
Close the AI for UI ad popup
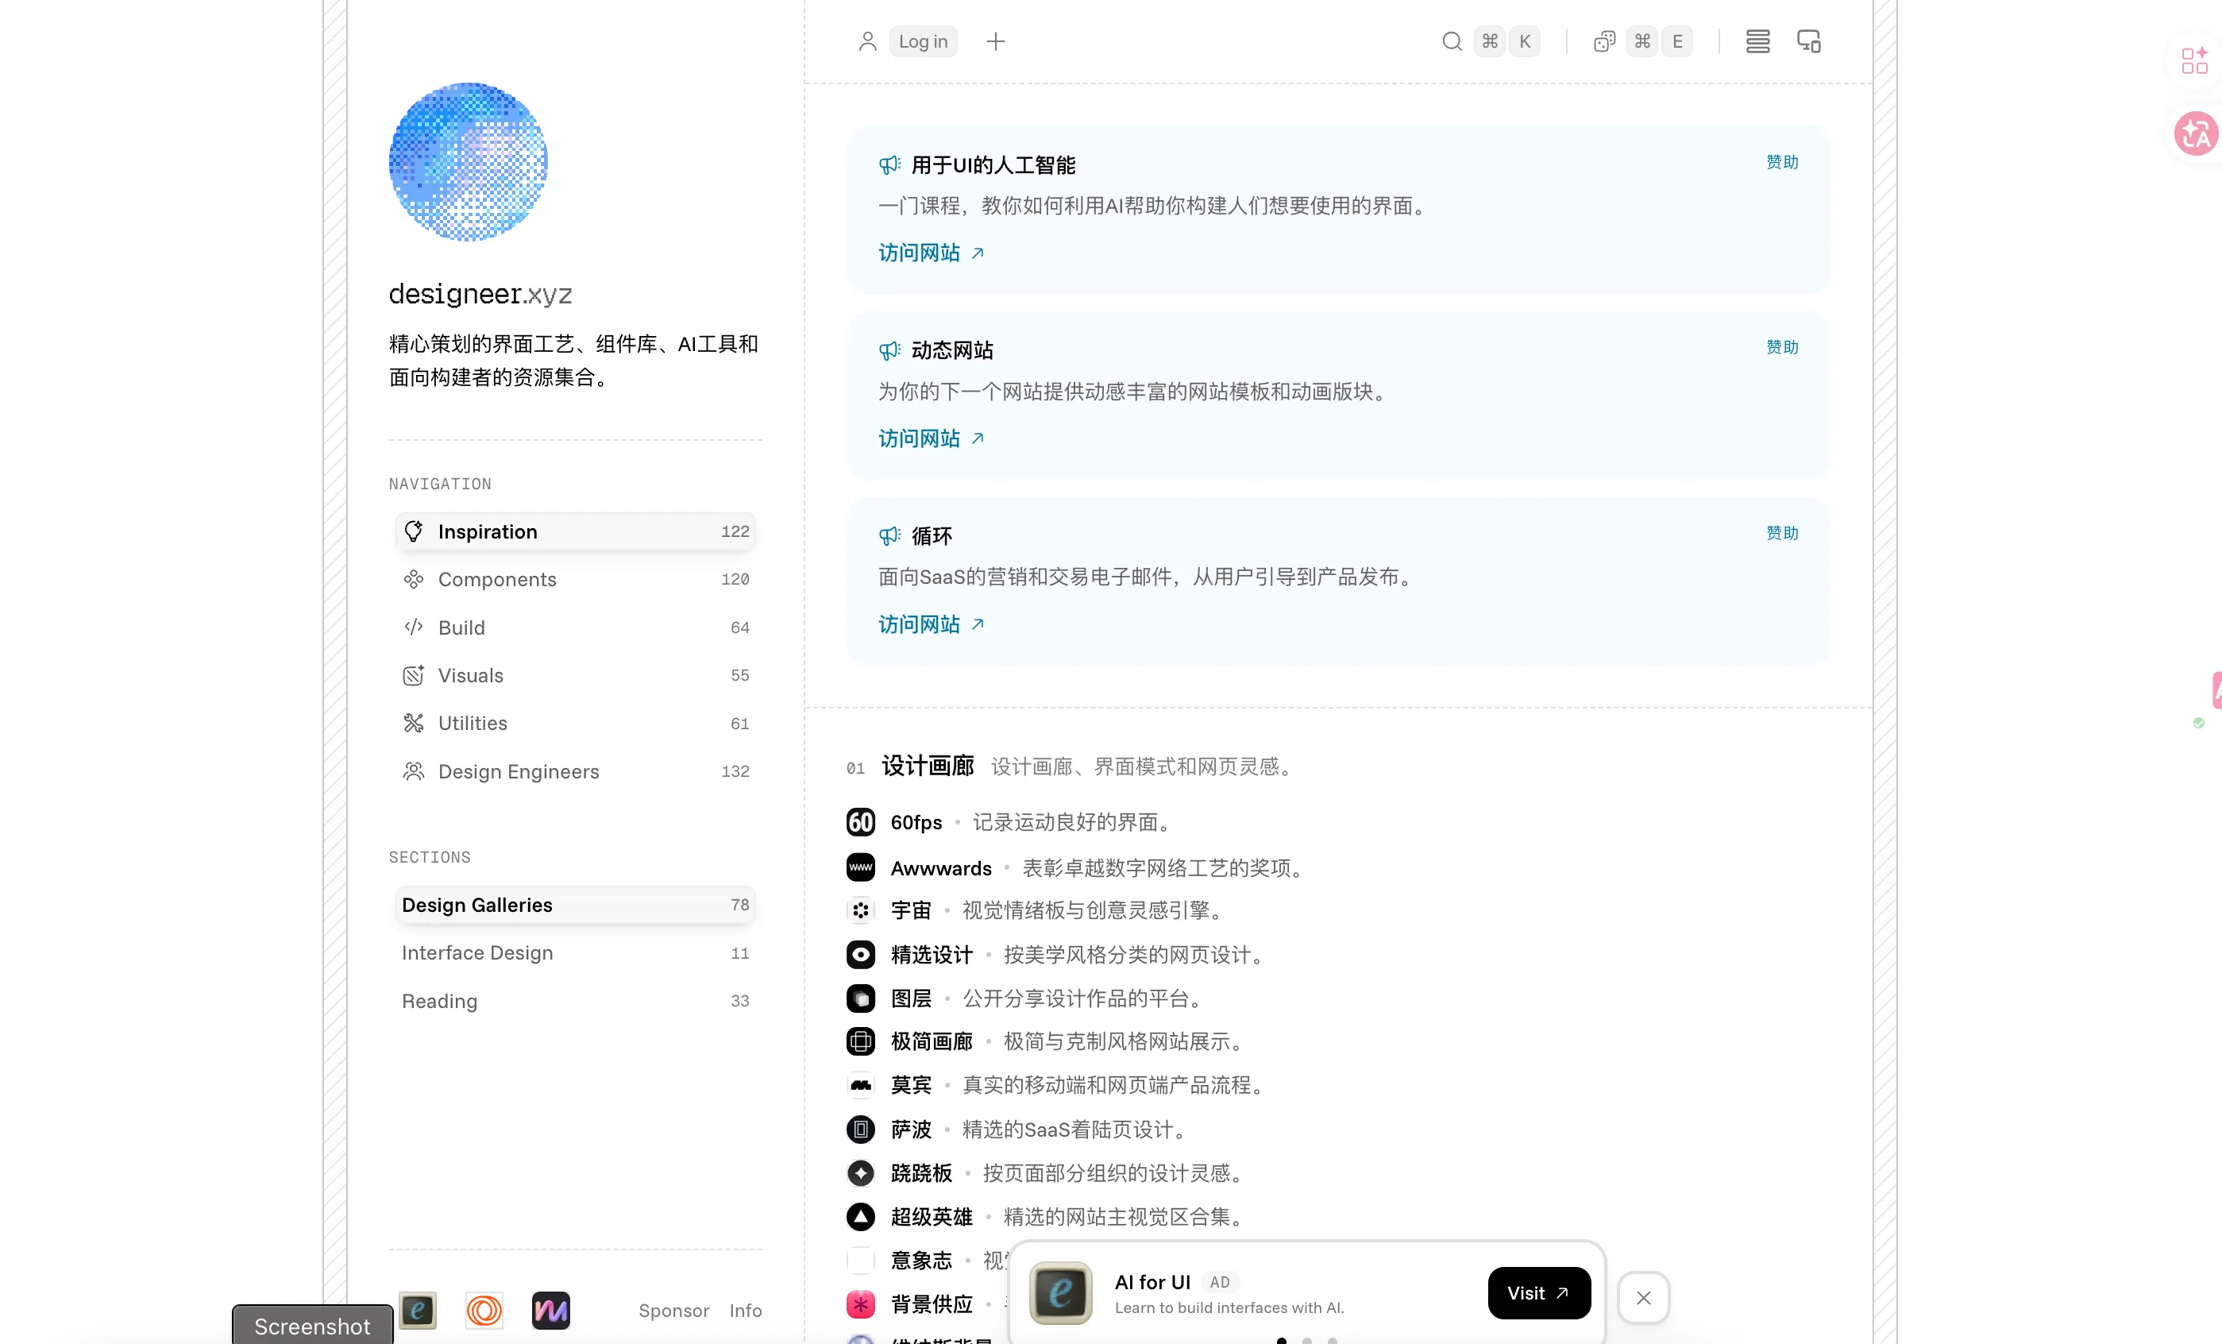click(x=1643, y=1297)
